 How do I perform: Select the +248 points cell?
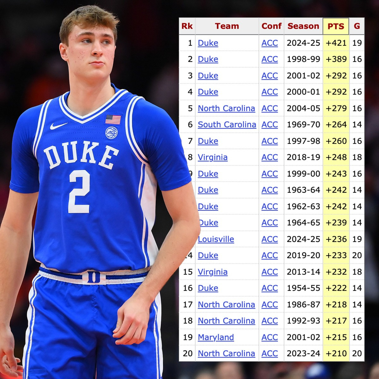pos(336,157)
